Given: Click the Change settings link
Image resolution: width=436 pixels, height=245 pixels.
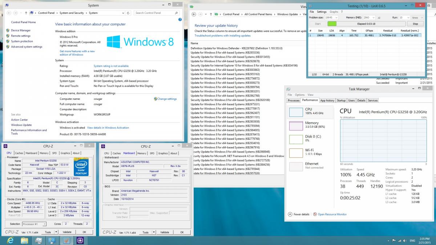Looking at the screenshot, I should (167, 99).
